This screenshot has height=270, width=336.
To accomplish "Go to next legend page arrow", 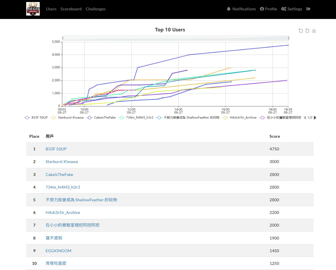I will 315,118.
